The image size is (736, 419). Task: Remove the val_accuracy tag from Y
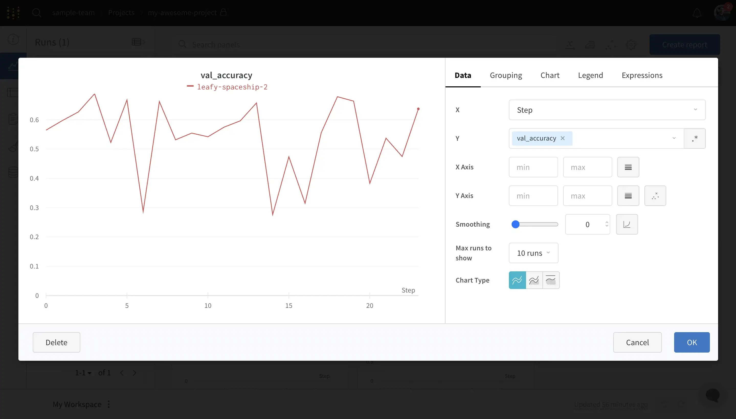click(563, 138)
